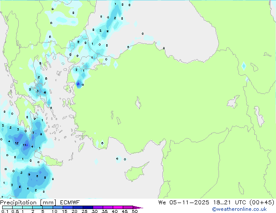Select the 2–5 mm legend color swatch

(37, 207)
